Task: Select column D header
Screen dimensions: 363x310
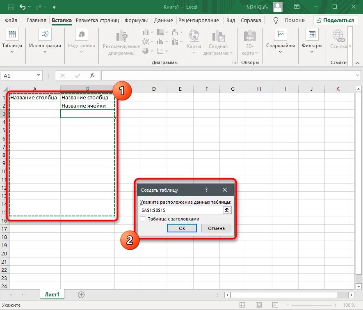Action: 154,89
